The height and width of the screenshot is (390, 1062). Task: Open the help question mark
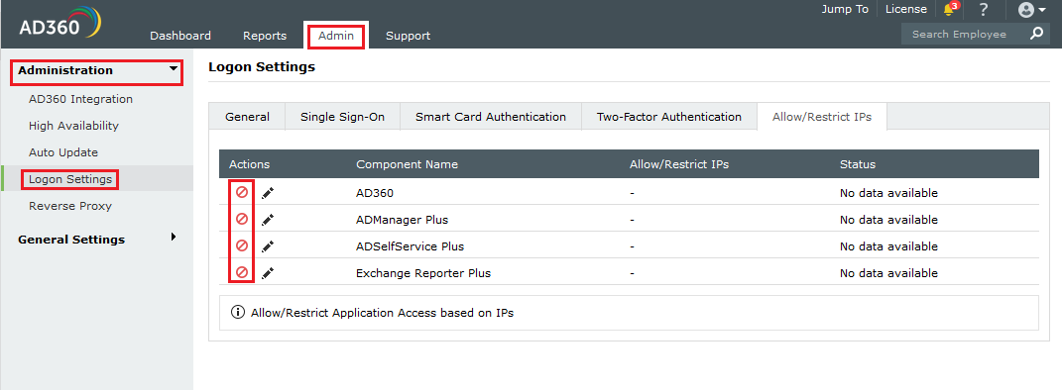(x=984, y=10)
